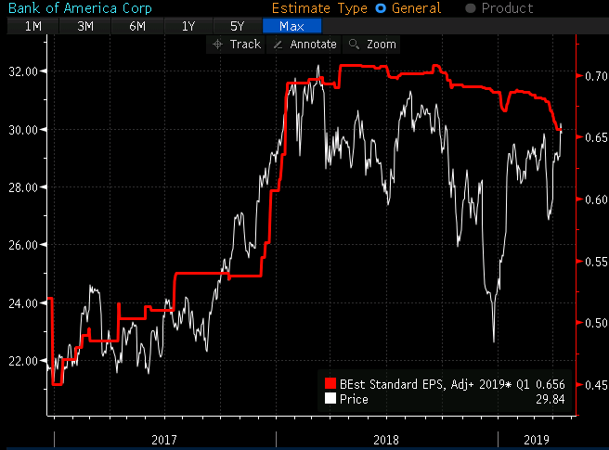This screenshot has height=450, width=609.
Task: Choose the Product estimate type radio
Action: click(x=471, y=8)
